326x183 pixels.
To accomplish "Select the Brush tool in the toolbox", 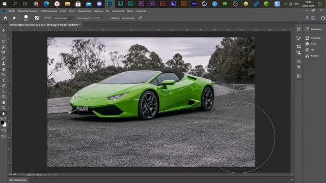I will coord(4,58).
